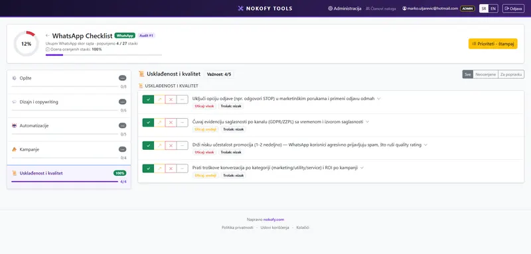Mark 'Drži nisku učestalost promocija' as passed (check)
This screenshot has width=531, height=254.
point(148,145)
